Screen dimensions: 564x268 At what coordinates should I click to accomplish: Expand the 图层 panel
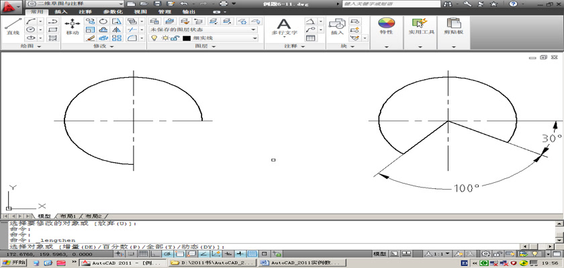[x=205, y=46]
